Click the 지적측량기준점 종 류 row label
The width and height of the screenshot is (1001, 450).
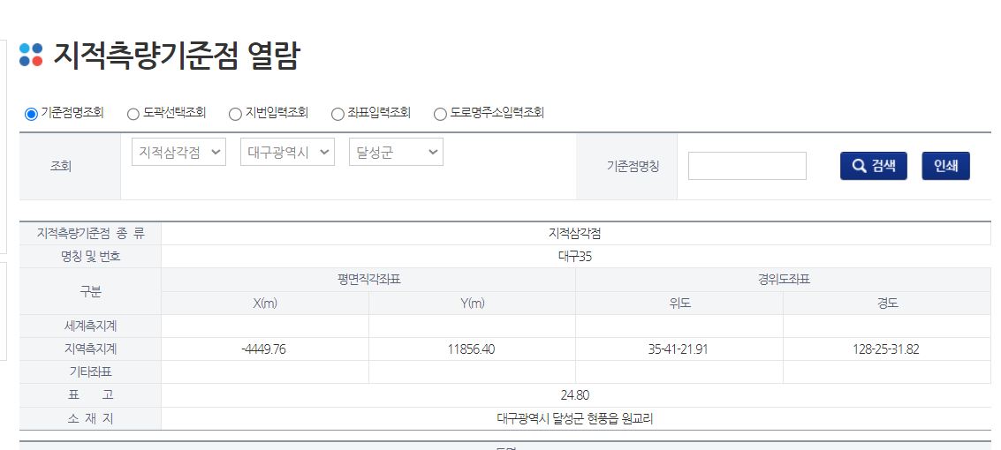(90, 233)
